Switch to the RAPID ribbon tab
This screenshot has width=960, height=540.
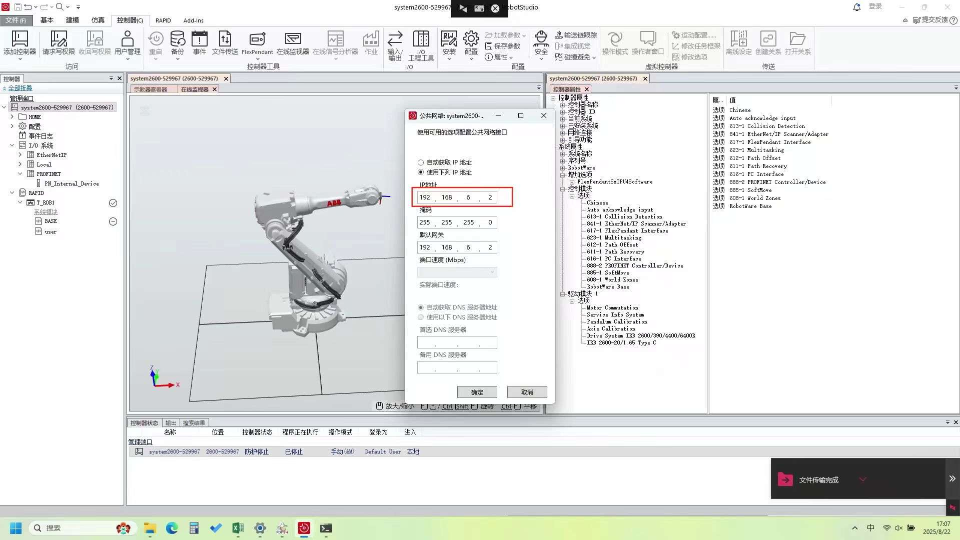(x=163, y=20)
